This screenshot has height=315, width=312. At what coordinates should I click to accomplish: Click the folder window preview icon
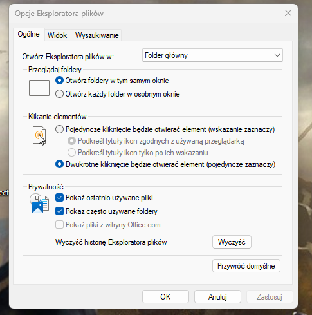pos(39,88)
